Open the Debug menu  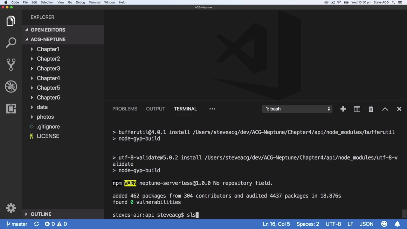80,2
